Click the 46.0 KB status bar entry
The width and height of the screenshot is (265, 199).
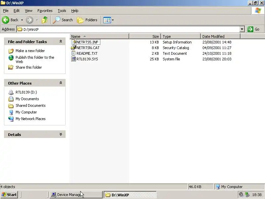point(195,187)
